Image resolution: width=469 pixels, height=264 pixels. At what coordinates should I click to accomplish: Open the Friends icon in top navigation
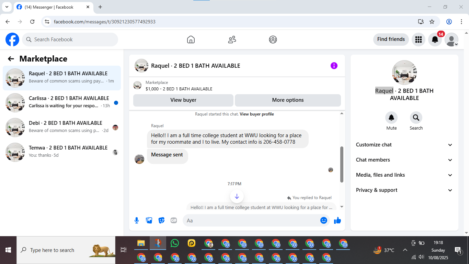(232, 40)
